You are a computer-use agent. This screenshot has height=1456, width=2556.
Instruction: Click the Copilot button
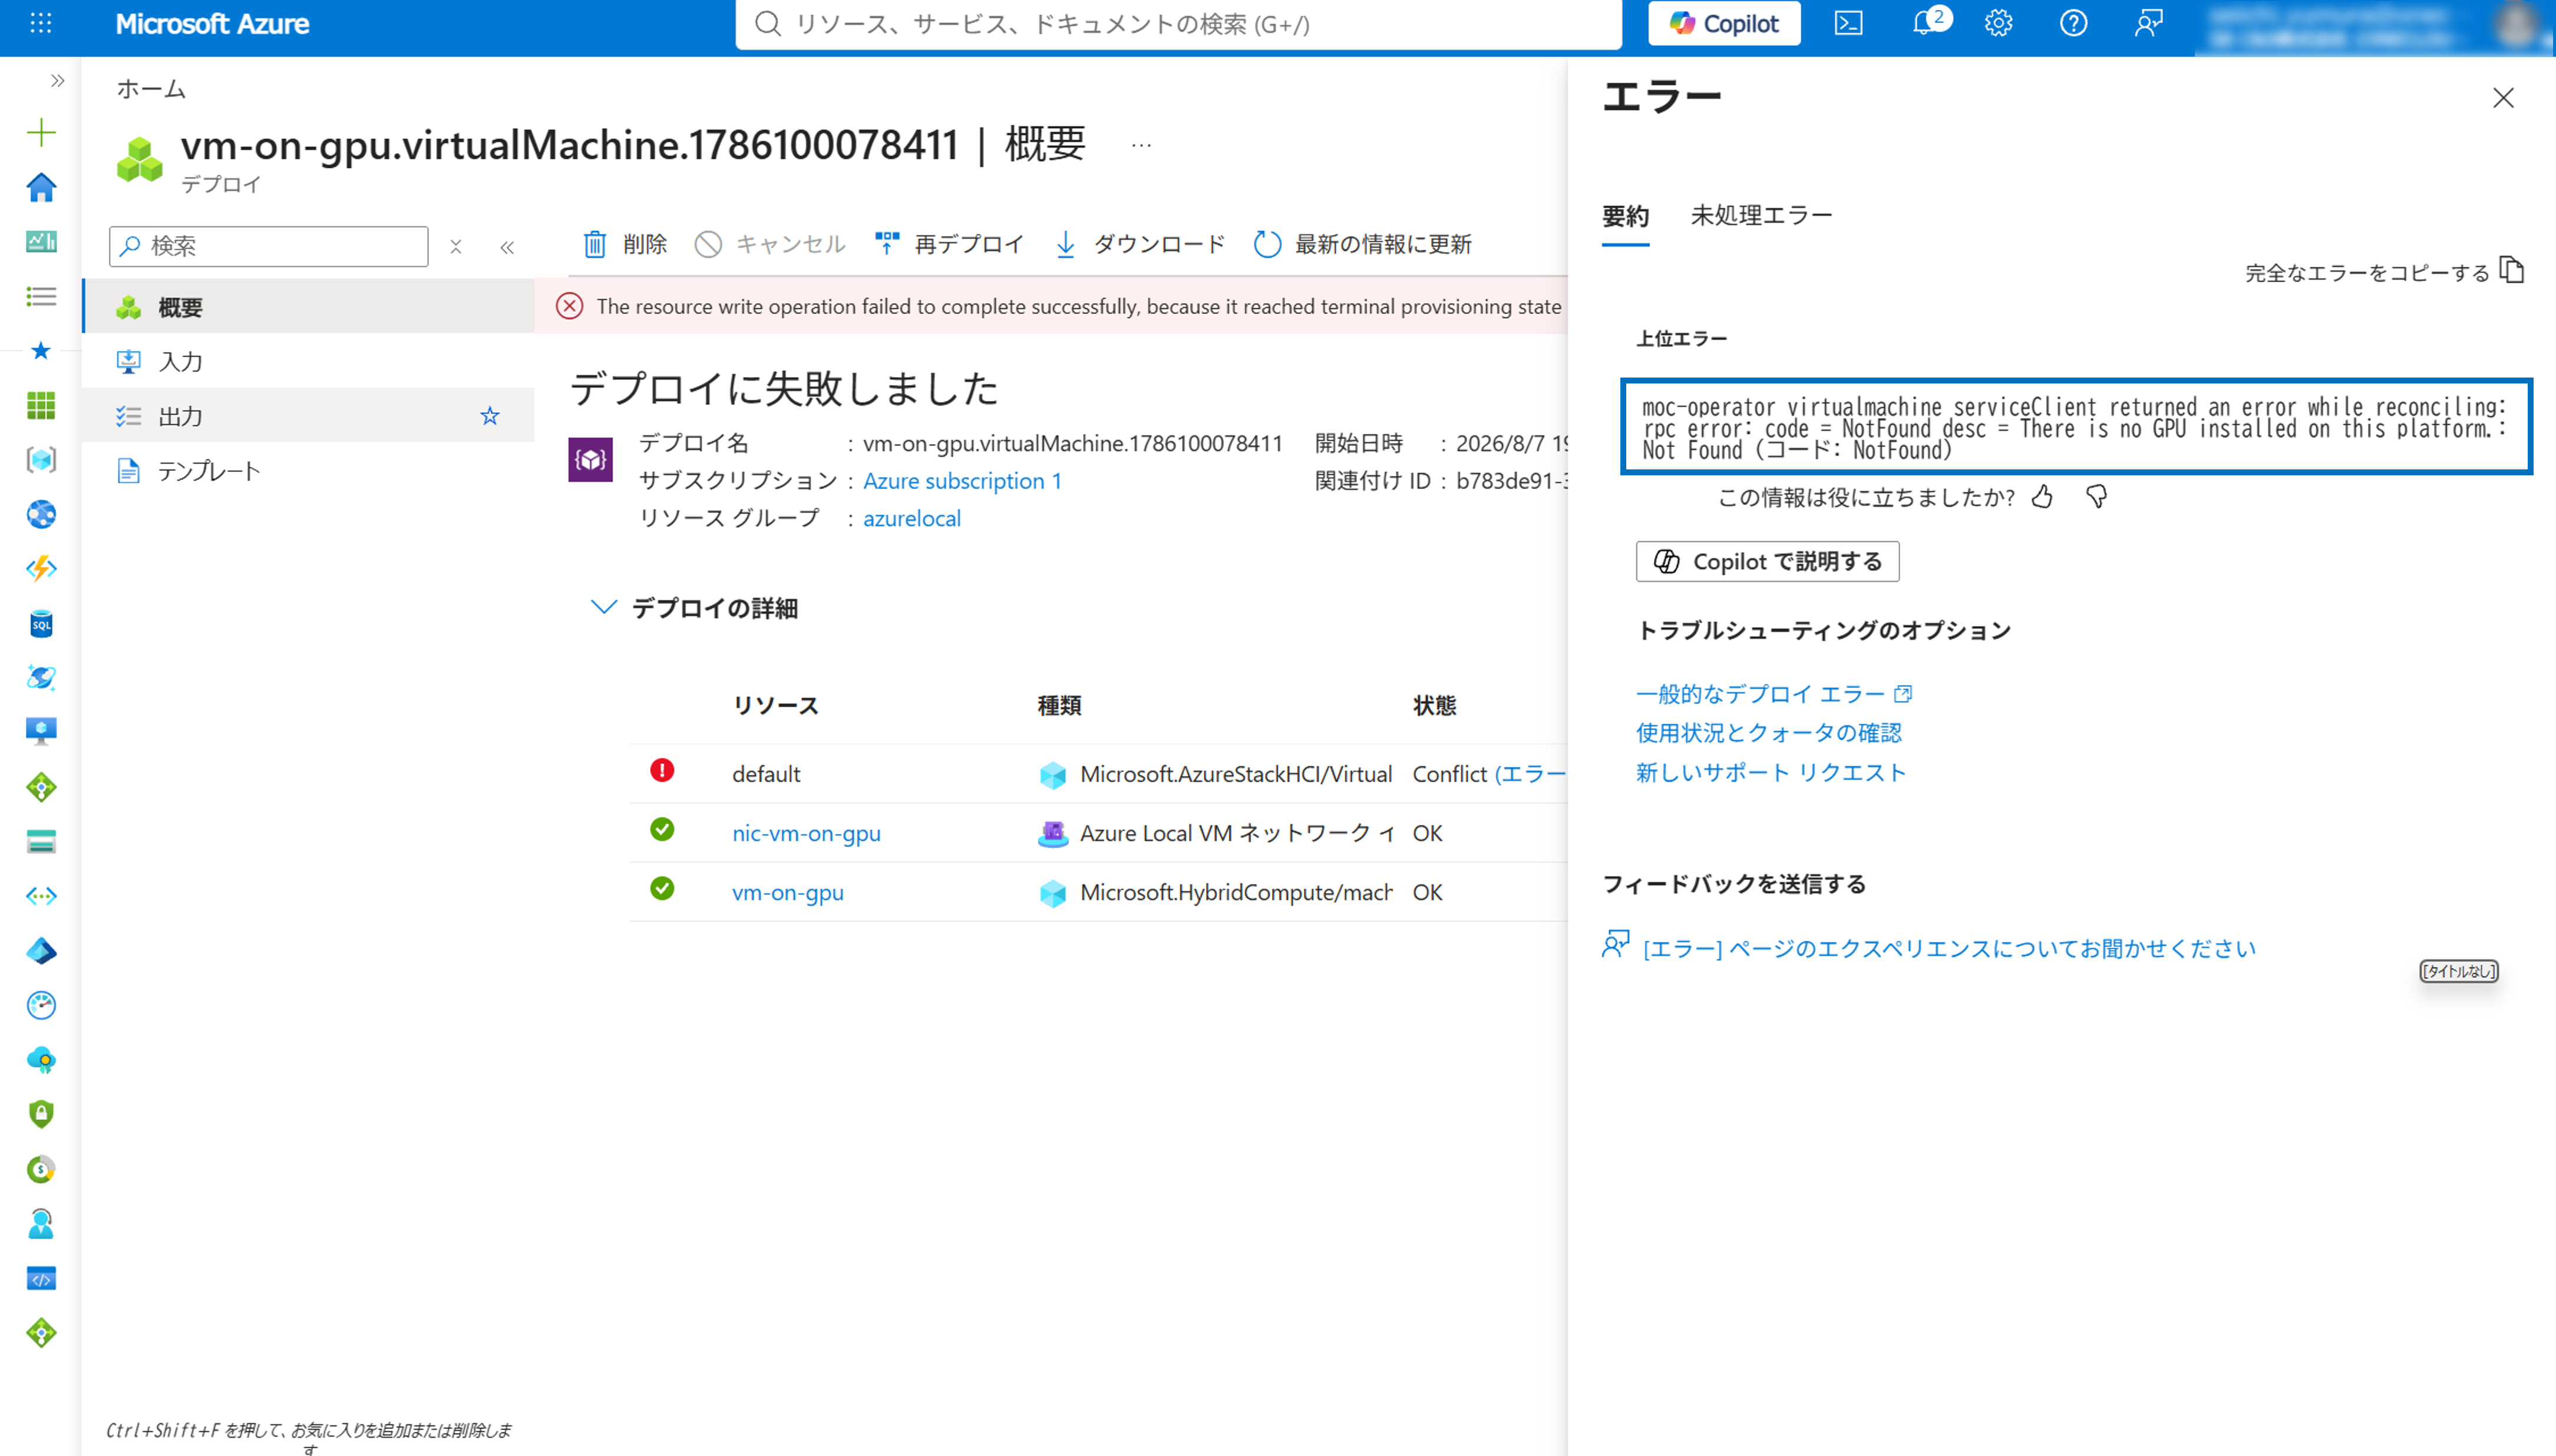point(1723,23)
